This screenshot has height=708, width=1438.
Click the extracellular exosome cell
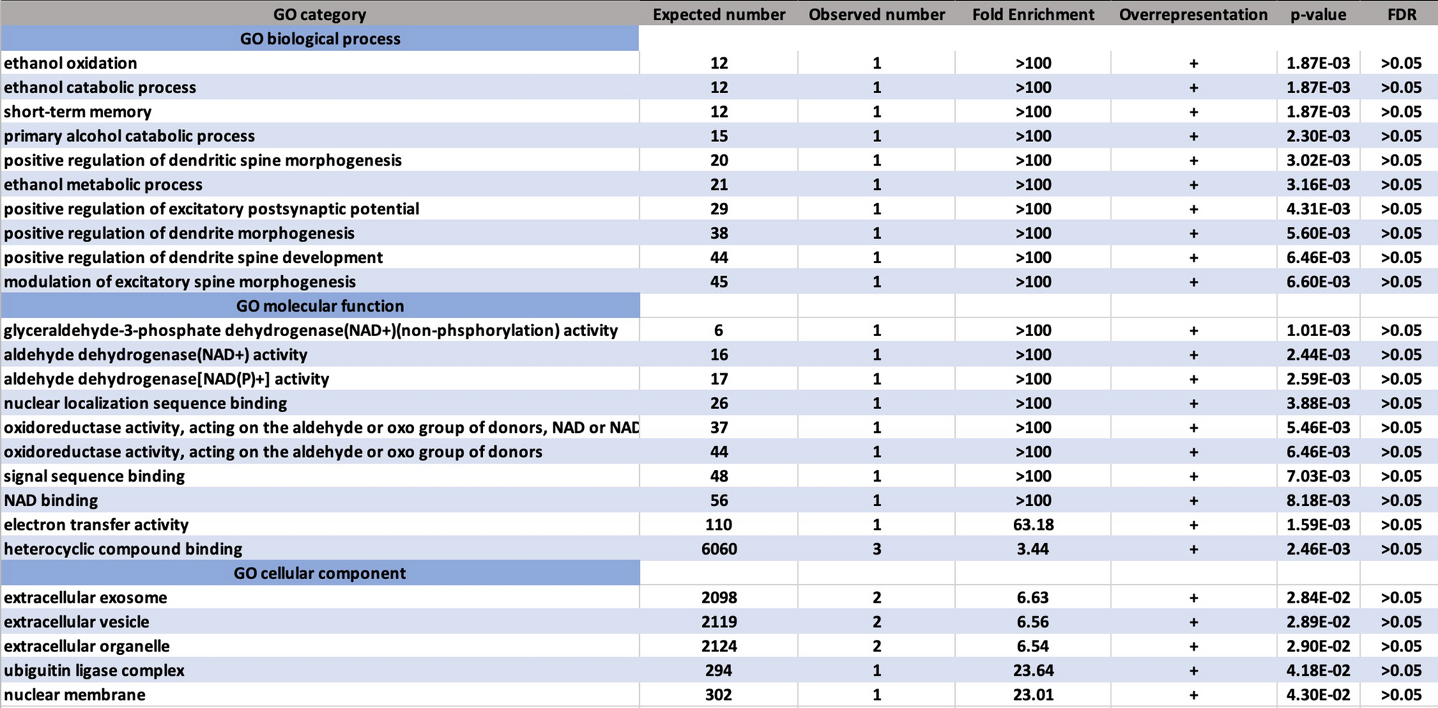(320, 598)
